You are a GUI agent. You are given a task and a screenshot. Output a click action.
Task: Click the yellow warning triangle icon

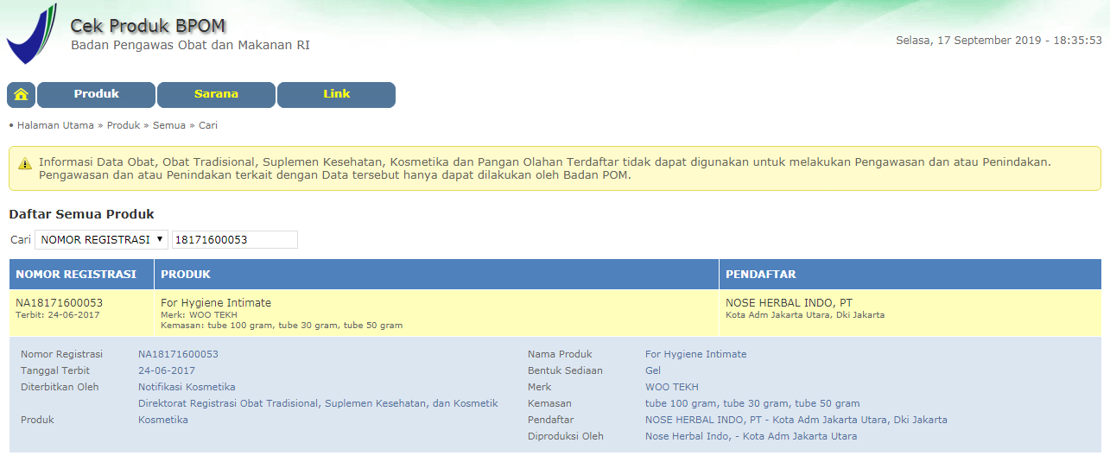pyautogui.click(x=24, y=163)
